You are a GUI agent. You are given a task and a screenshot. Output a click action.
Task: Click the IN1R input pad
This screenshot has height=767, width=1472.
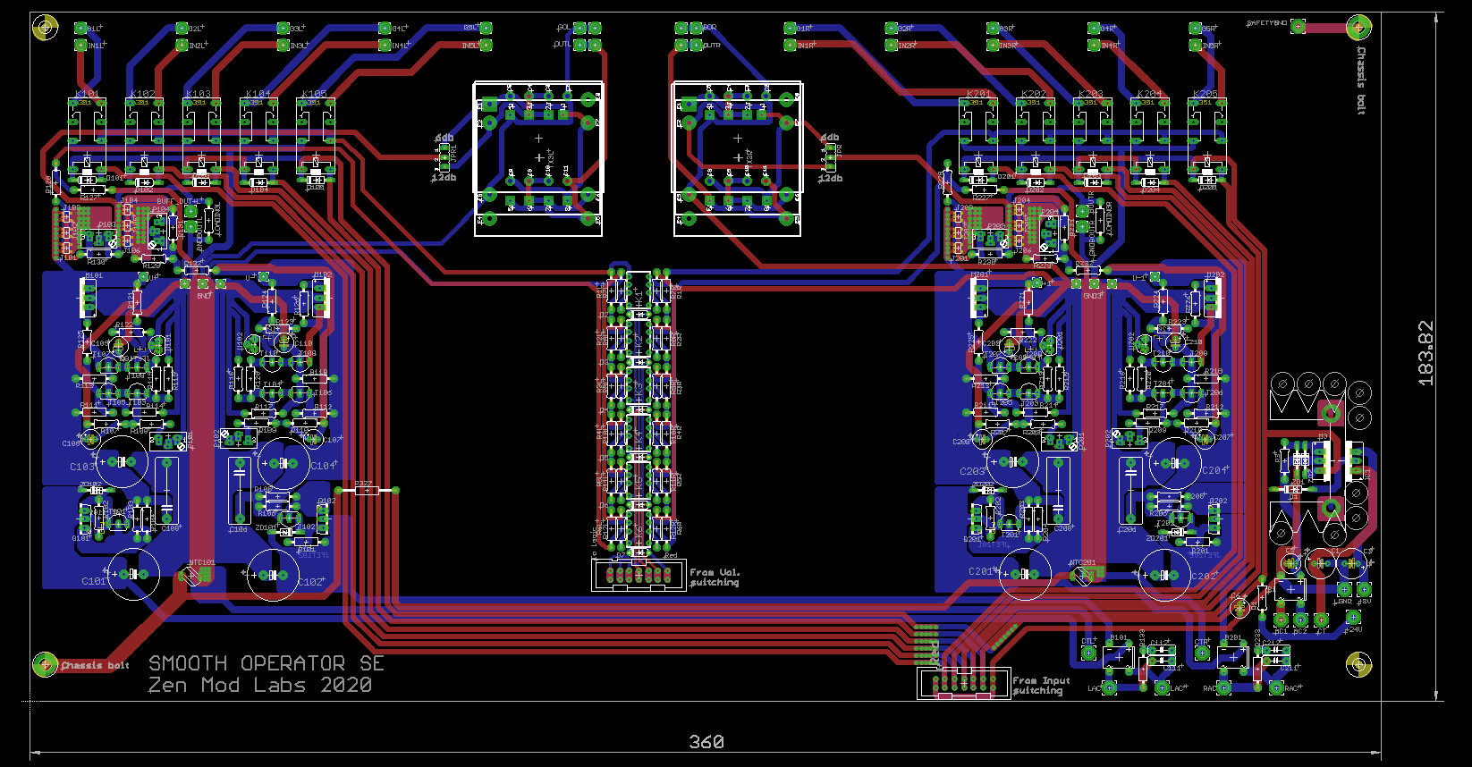click(791, 45)
